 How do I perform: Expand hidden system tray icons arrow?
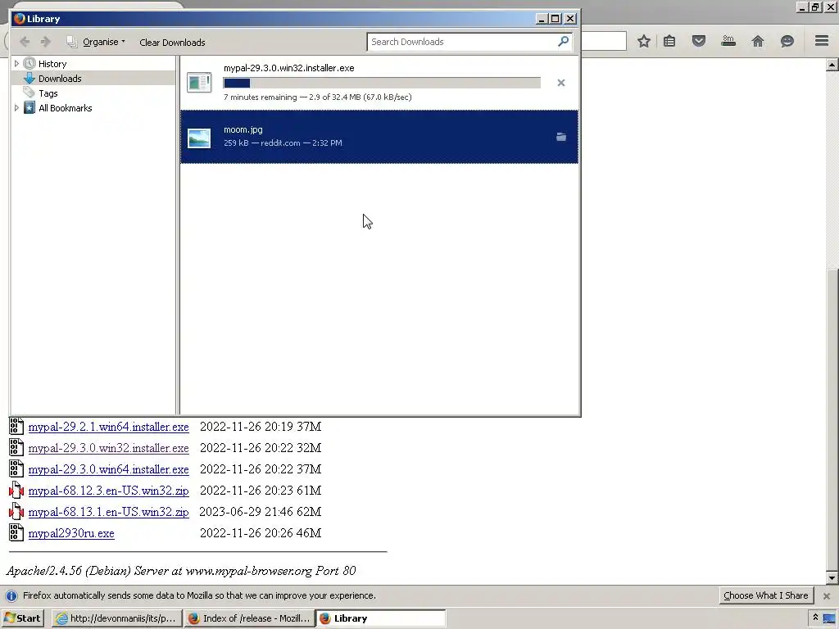pos(815,618)
